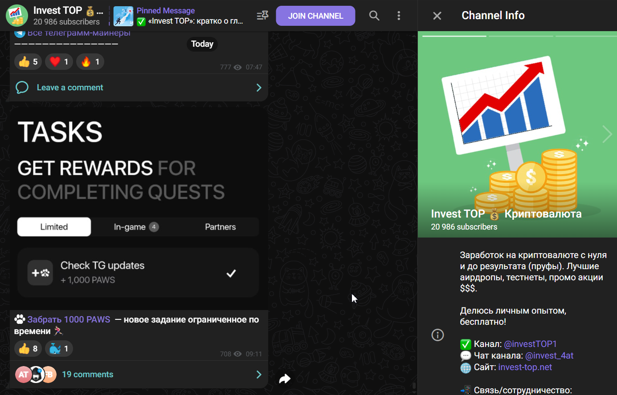Screen dimensions: 617x395
Task: Open the three-dot more options menu
Action: pos(399,16)
